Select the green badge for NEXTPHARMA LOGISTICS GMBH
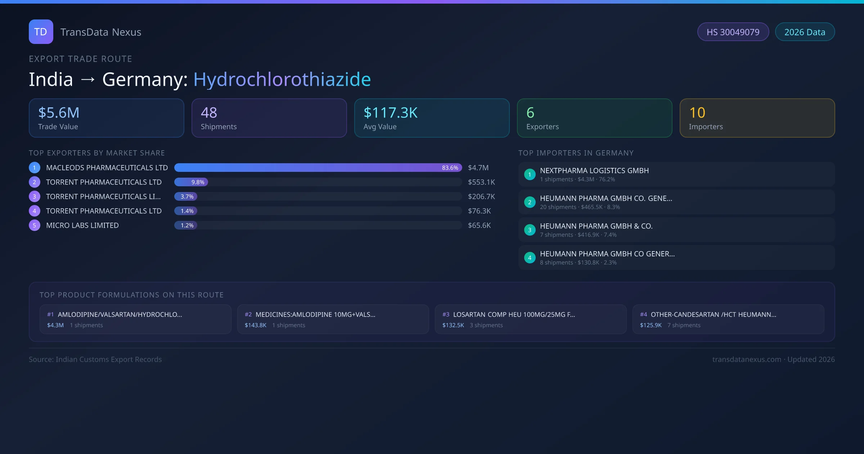This screenshot has width=864, height=454. pyautogui.click(x=530, y=174)
